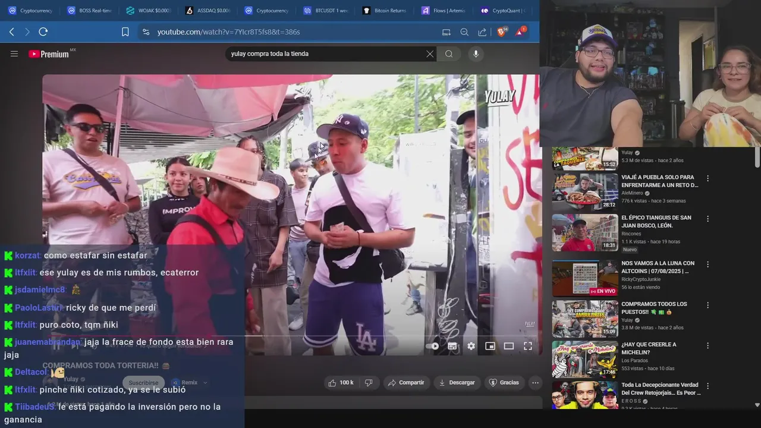Open options for Toda La Decepcionante Verdad video
Screen dimensions: 761x428
coord(707,386)
